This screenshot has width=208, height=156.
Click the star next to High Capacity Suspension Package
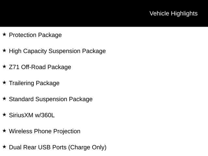[x=4, y=50]
